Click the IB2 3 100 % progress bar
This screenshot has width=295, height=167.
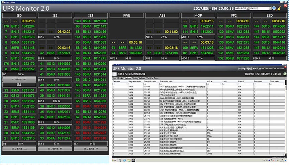[55, 101]
